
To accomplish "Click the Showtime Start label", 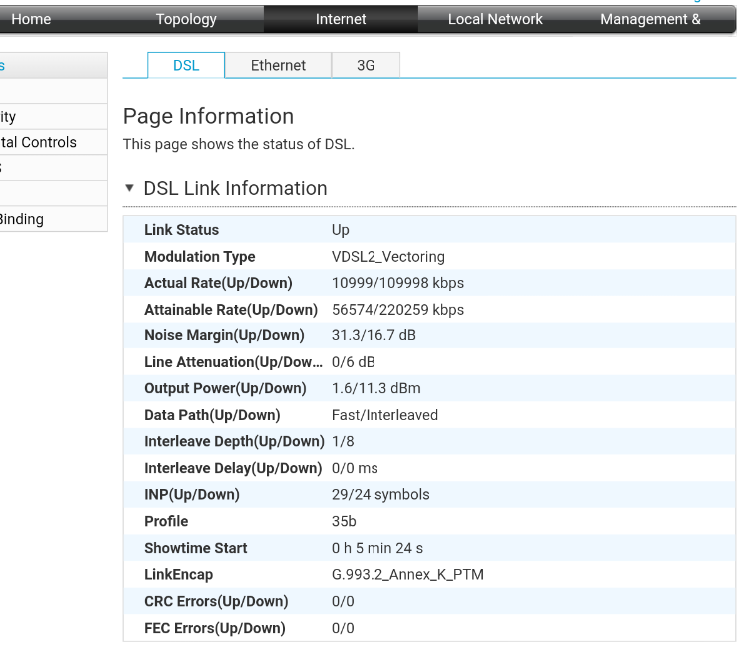I will click(x=196, y=548).
